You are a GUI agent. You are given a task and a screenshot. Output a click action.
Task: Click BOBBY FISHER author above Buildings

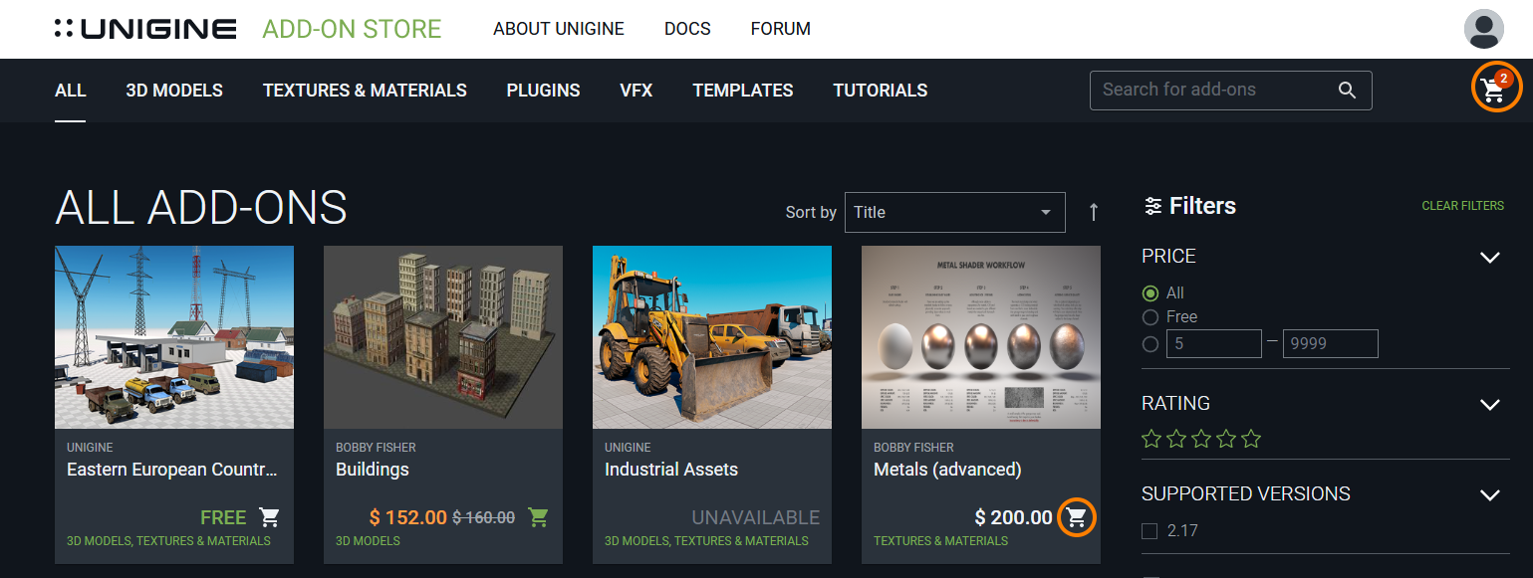click(376, 448)
